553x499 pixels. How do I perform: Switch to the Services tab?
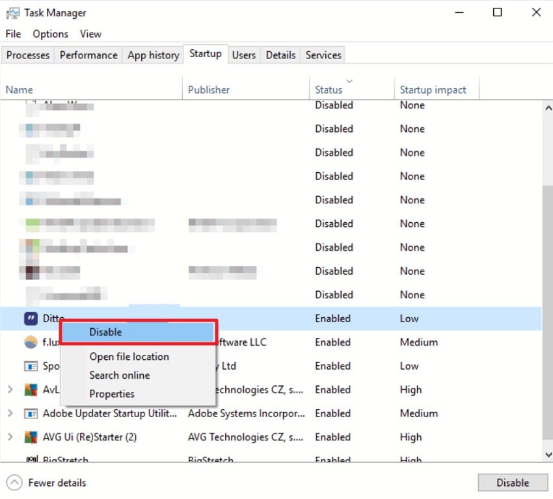[x=323, y=55]
